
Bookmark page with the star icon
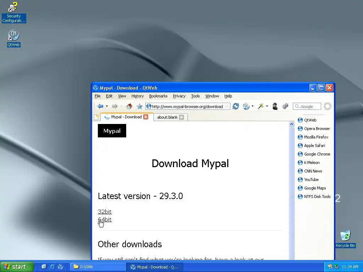click(x=140, y=106)
